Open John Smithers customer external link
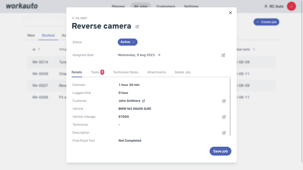The height and width of the screenshot is (170, 303). 143,101
